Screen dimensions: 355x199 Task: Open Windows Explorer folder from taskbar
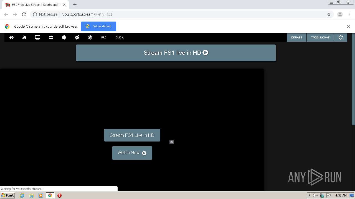31,195
